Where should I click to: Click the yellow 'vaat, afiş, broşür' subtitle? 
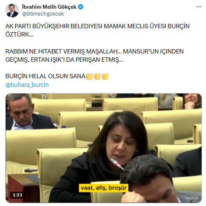[x=103, y=188]
